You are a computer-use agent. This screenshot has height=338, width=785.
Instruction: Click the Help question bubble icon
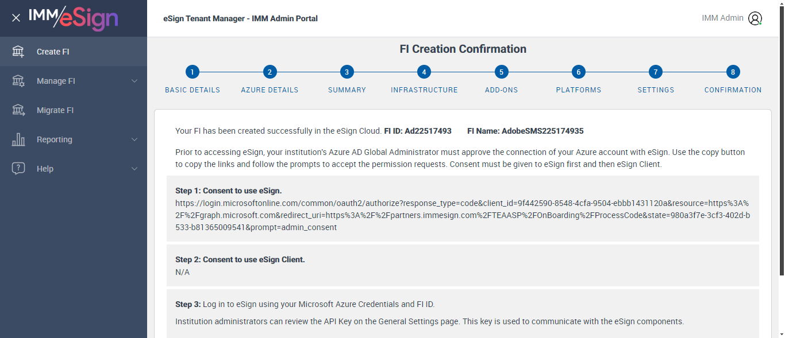point(18,169)
